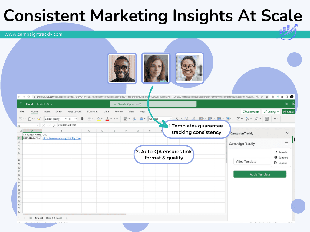310x232 pixels.
Task: Toggle bold formatting
Action: tap(82, 118)
